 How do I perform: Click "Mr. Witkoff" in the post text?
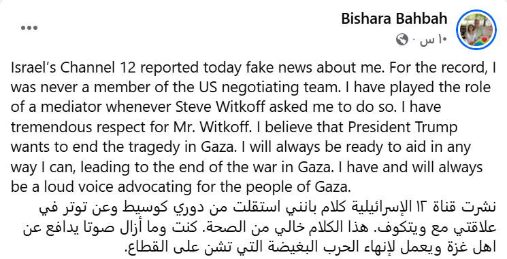click(x=210, y=127)
